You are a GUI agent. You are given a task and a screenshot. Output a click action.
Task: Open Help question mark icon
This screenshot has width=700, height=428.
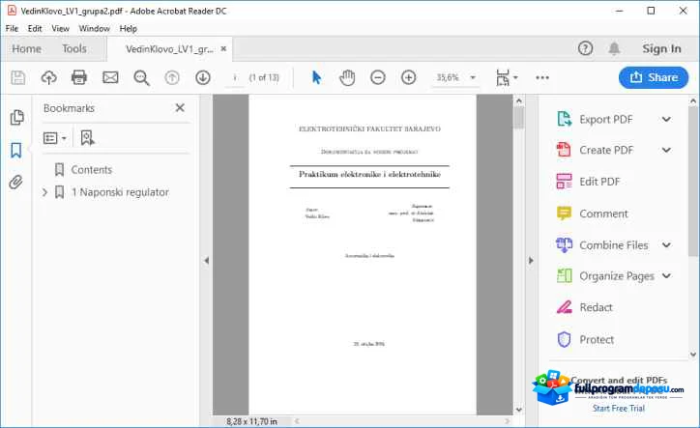[x=585, y=48]
